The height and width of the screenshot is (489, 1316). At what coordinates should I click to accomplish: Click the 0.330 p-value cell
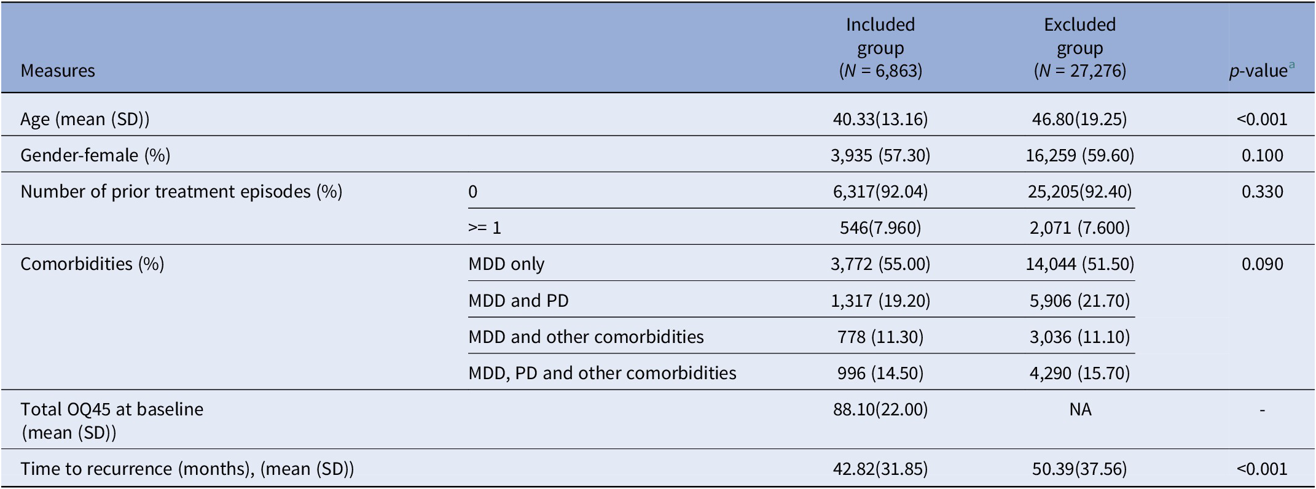[1262, 191]
